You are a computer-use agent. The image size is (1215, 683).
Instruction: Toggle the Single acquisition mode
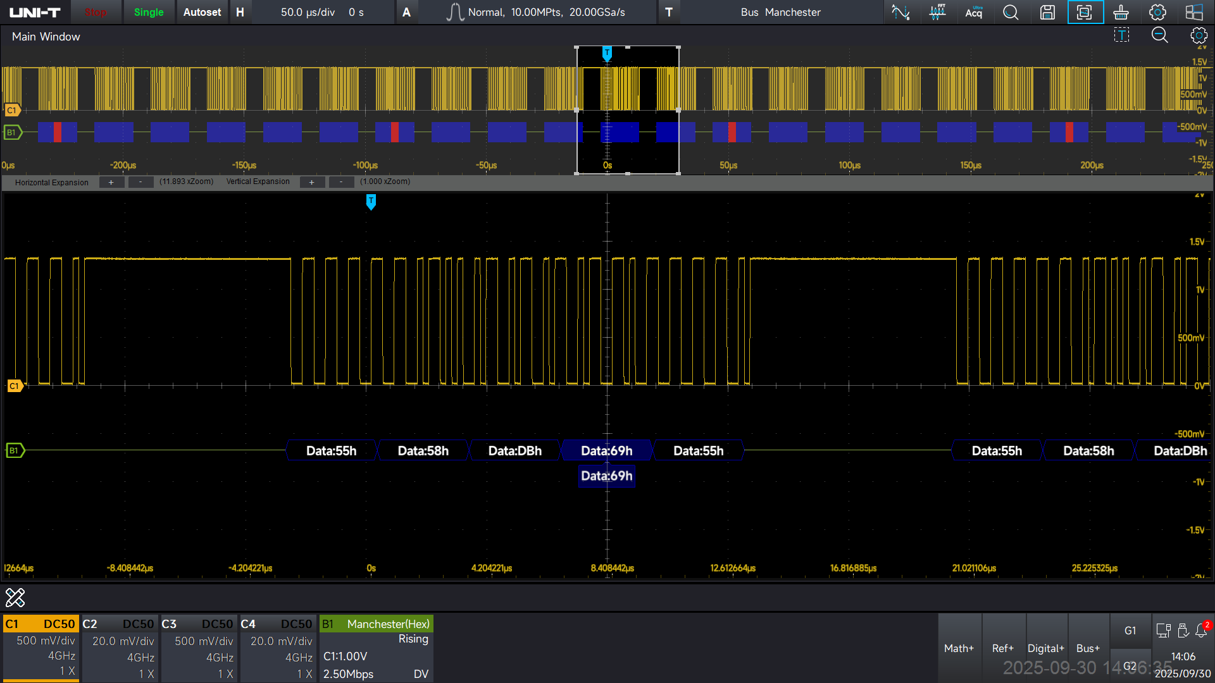149,12
